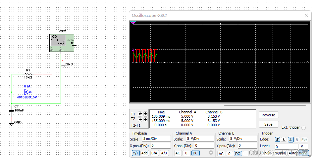Set Channel B coupling to DC
This screenshot has height=159, width=313.
(237, 154)
